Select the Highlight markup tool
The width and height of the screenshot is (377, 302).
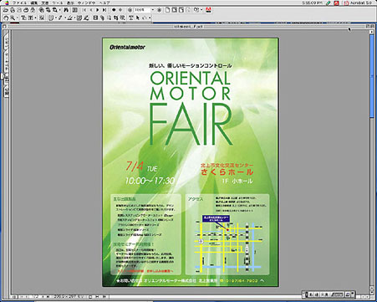(69, 18)
